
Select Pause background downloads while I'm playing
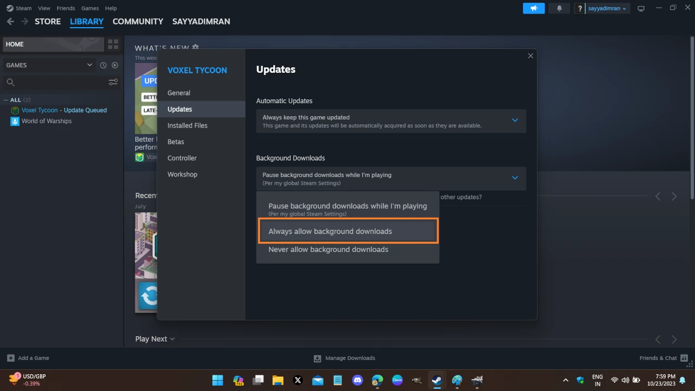[347, 209]
